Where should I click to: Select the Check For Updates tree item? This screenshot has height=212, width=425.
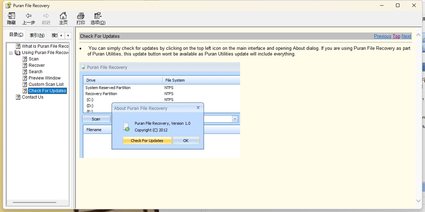click(x=47, y=91)
